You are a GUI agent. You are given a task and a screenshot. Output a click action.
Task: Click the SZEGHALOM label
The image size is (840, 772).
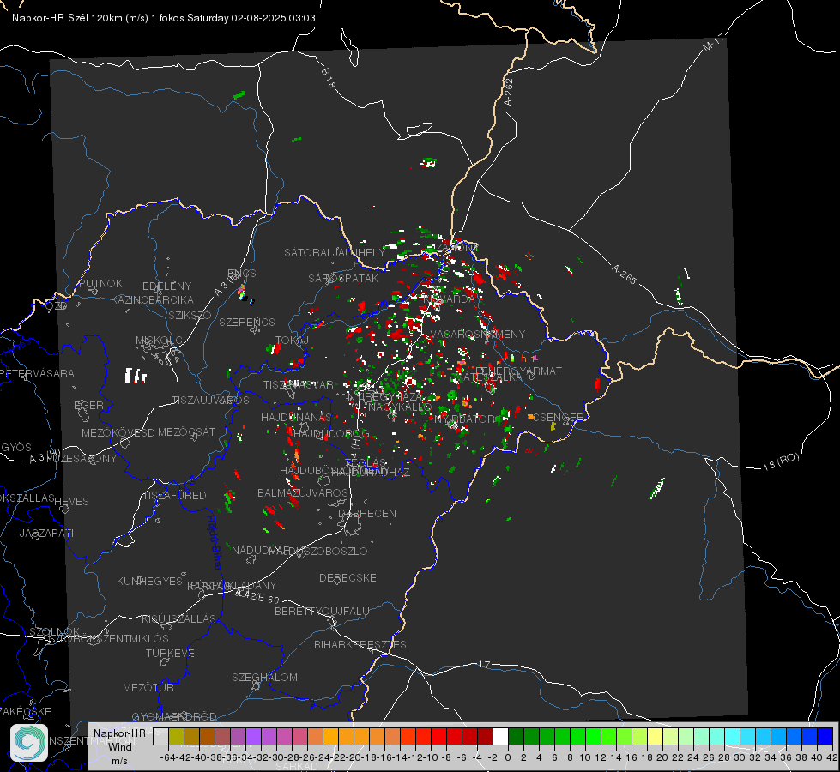coord(264,677)
